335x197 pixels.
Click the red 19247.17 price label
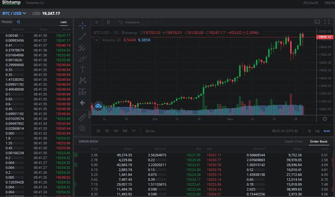coord(325,37)
